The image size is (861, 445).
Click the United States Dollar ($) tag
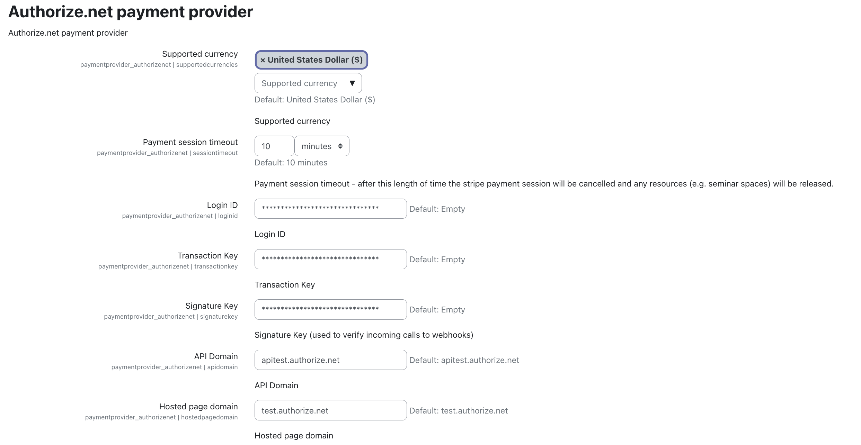click(x=311, y=60)
